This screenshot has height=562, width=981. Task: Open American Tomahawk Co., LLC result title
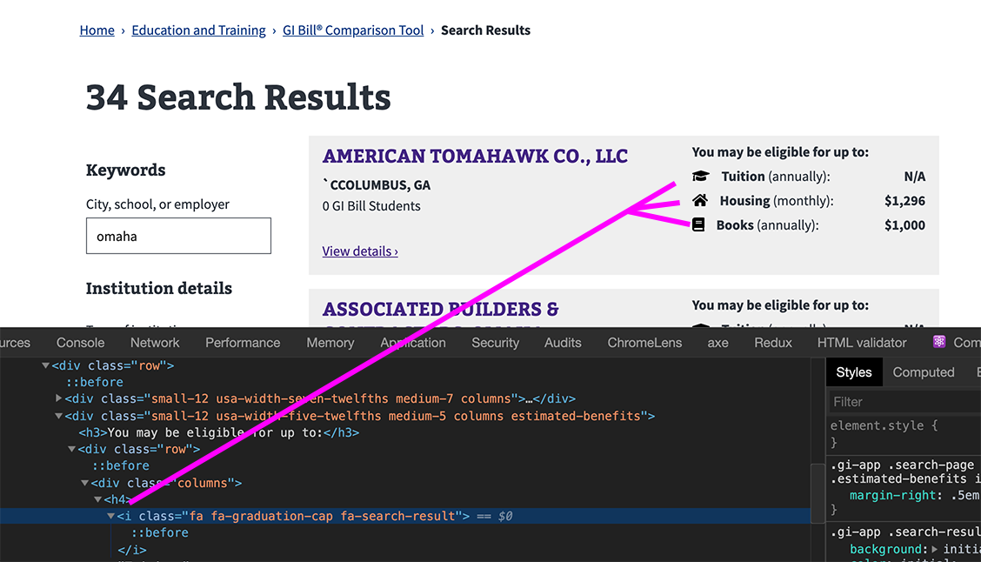pyautogui.click(x=475, y=156)
